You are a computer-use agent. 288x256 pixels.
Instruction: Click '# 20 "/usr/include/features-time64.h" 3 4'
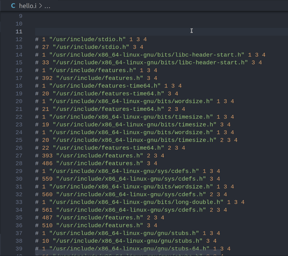click(107, 94)
